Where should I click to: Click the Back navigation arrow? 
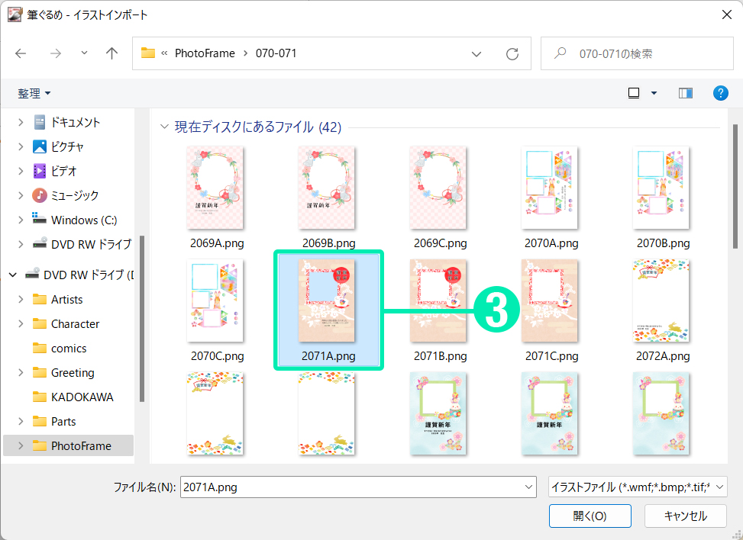coord(21,53)
